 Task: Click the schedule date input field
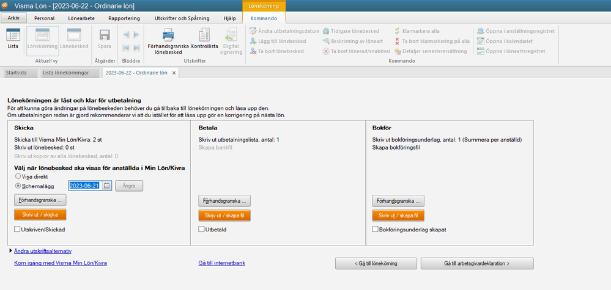tap(84, 186)
